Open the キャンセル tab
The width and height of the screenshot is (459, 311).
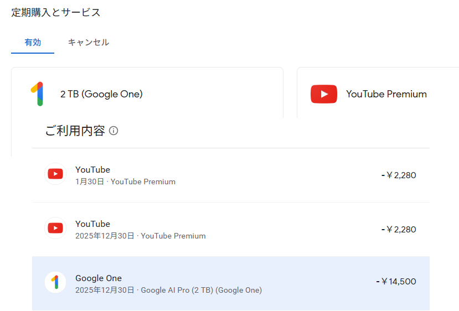click(x=88, y=42)
